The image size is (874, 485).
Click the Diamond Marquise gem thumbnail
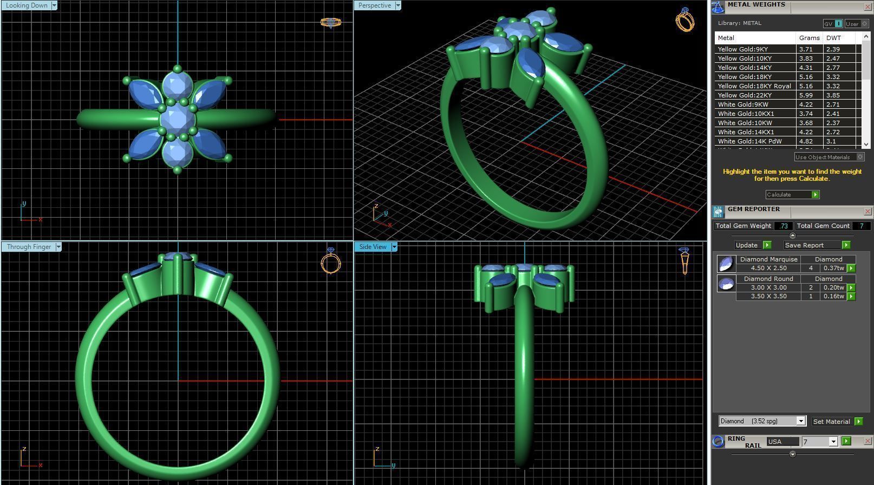point(726,264)
